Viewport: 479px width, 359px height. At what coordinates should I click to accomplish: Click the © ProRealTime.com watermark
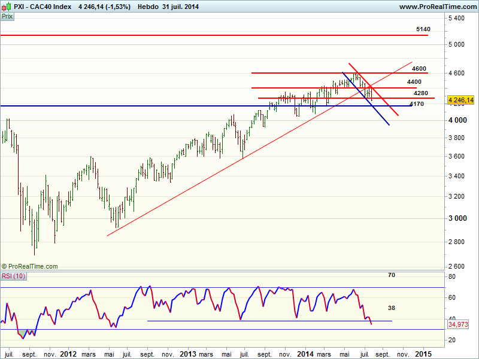[x=30, y=266]
